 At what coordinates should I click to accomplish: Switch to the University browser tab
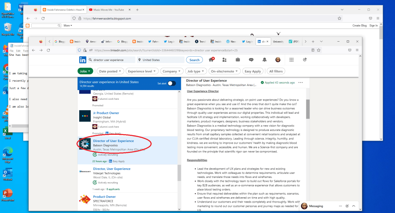coord(278,41)
